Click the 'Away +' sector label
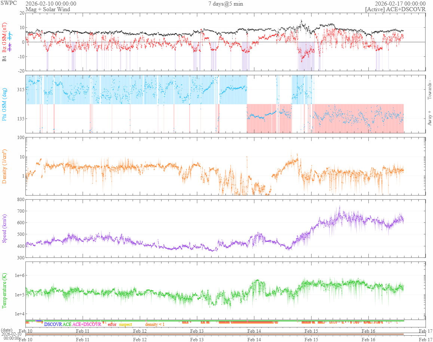Image resolution: width=433 pixels, height=342 pixels. click(429, 118)
